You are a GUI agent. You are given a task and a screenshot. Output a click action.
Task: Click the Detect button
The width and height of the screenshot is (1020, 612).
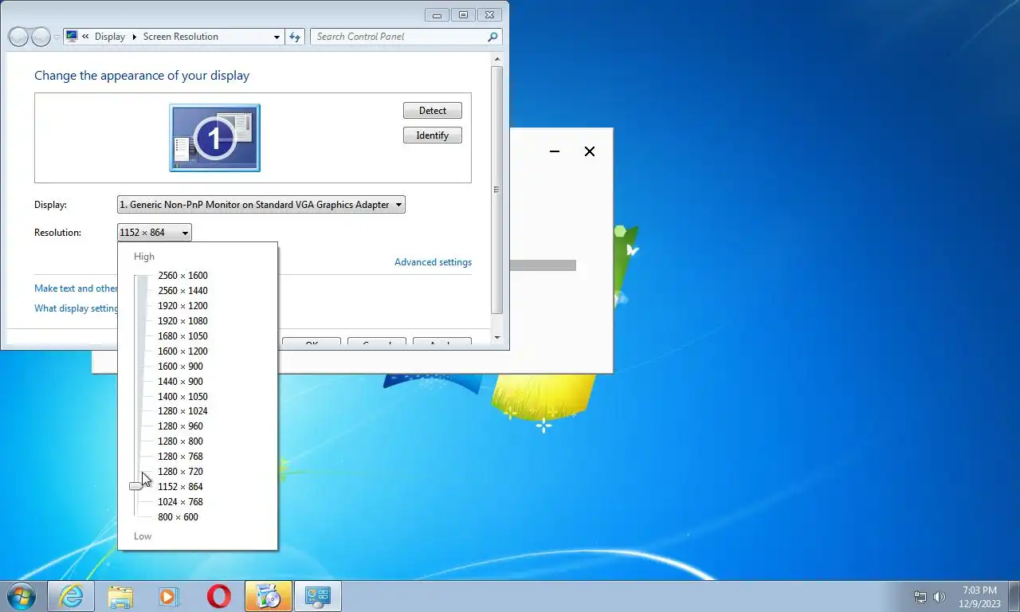point(433,111)
